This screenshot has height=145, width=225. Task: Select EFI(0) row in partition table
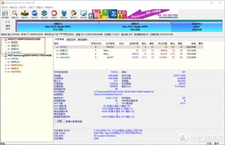(x=128, y=47)
